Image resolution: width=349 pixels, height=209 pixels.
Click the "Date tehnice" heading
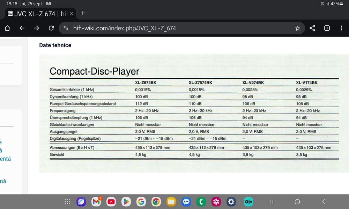coord(55,45)
